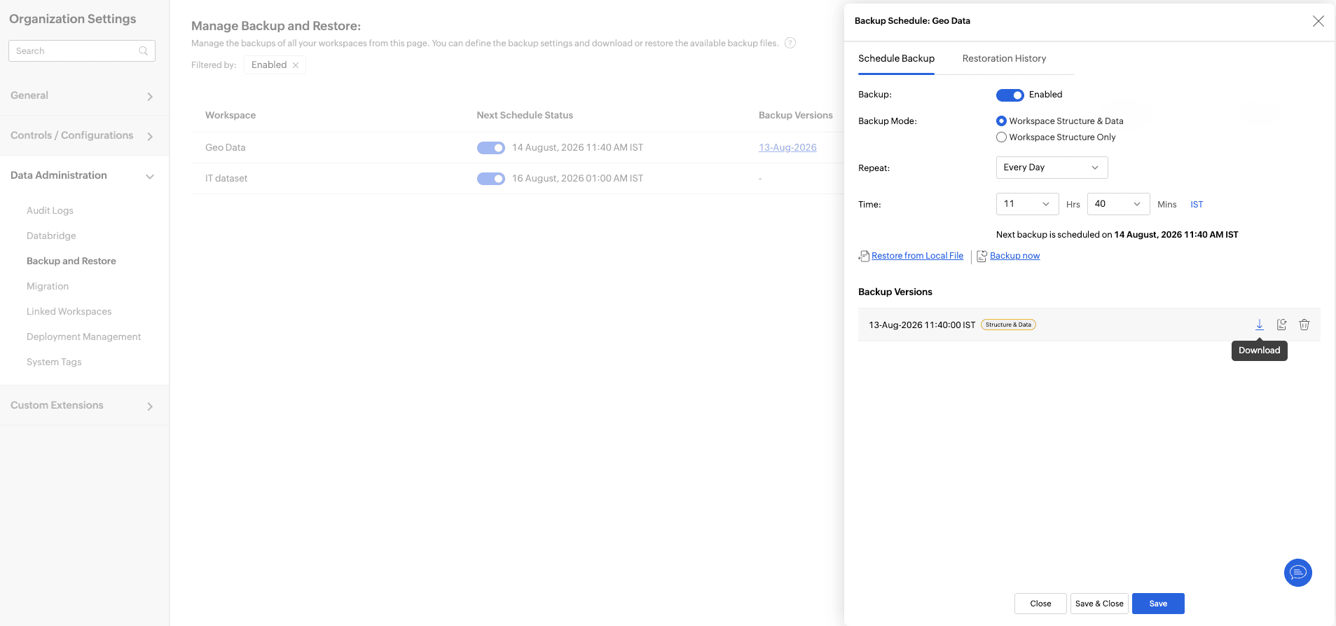Viewport: 1336px width, 626px height.
Task: Close the Backup Schedule panel with X
Action: pos(1318,21)
